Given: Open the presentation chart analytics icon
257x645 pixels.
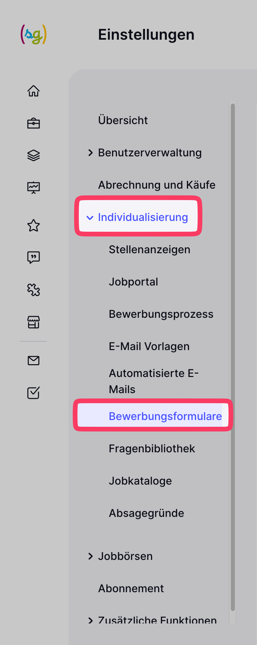Looking at the screenshot, I should pos(34,187).
